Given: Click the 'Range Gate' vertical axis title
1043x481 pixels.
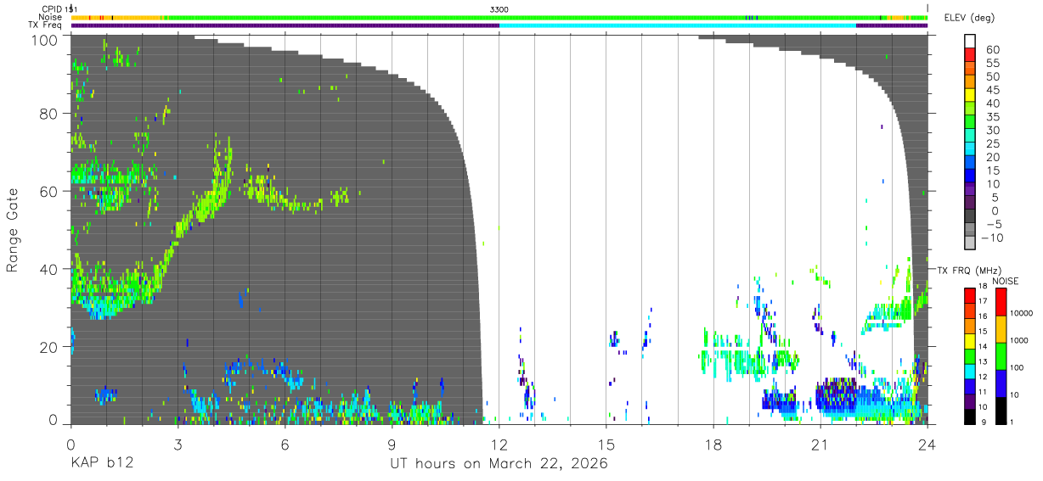Looking at the screenshot, I should point(13,229).
